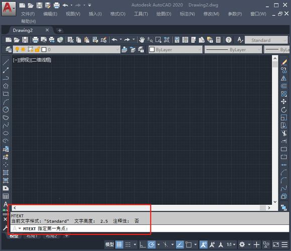The height and width of the screenshot is (251, 291).
Task: Toggle ortho mode in status bar
Action: coord(143,244)
